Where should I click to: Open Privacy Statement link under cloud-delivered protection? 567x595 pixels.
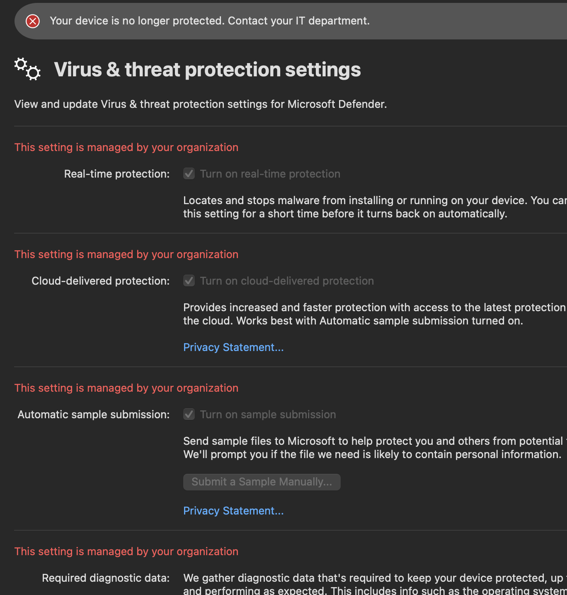click(233, 347)
